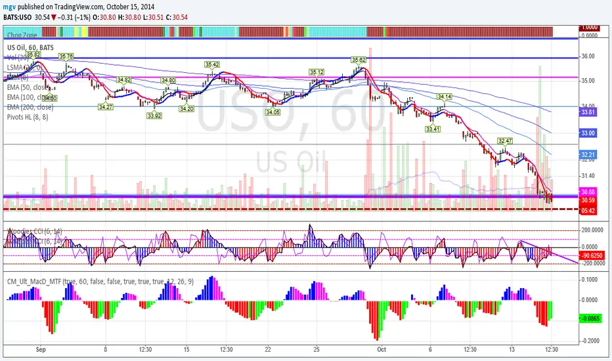Click the 32.47 pivot high label
Viewport: 612px width, 361px height.
(x=505, y=141)
